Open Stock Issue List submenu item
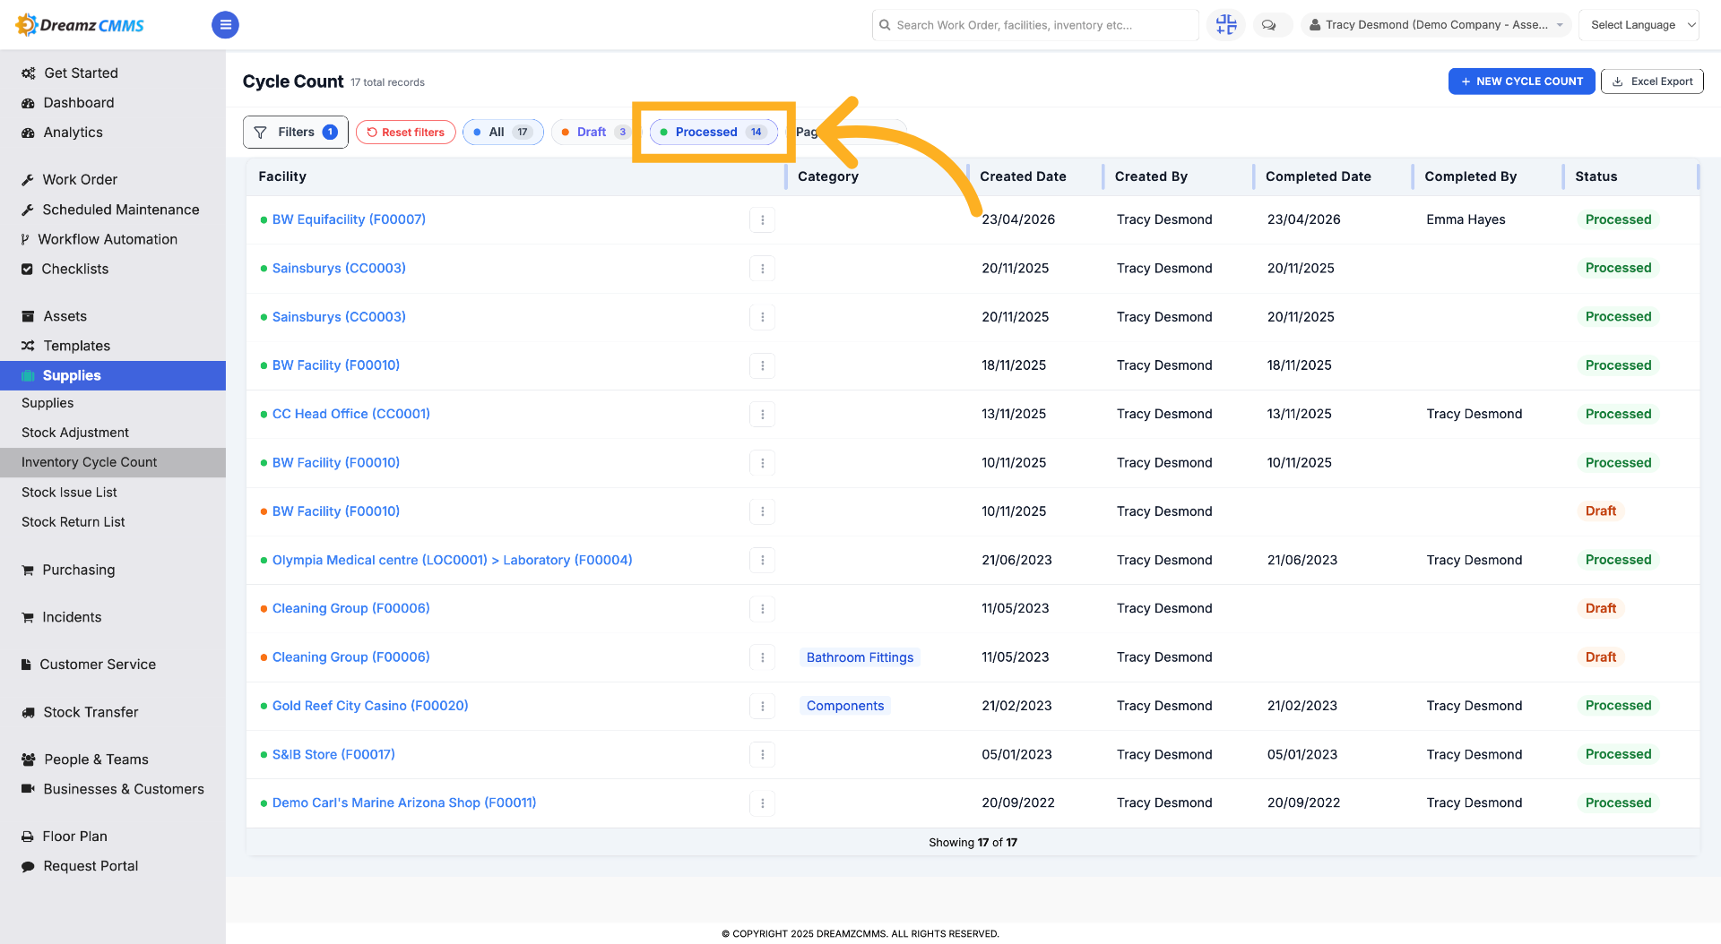Screen dimensions: 1721x944 pos(70,493)
